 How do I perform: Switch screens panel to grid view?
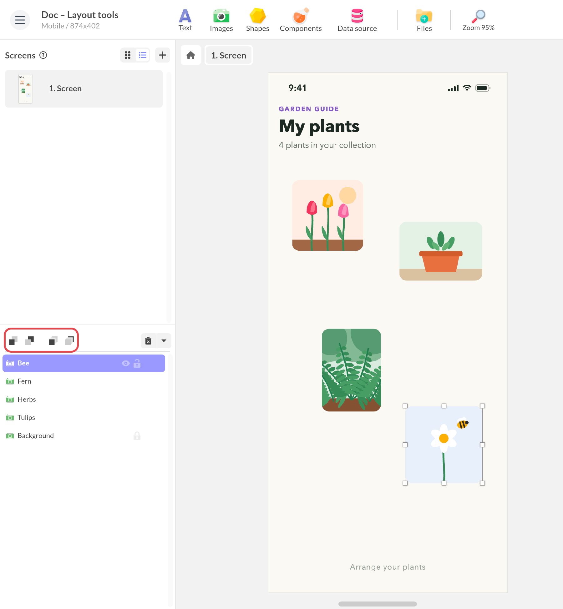coord(128,55)
